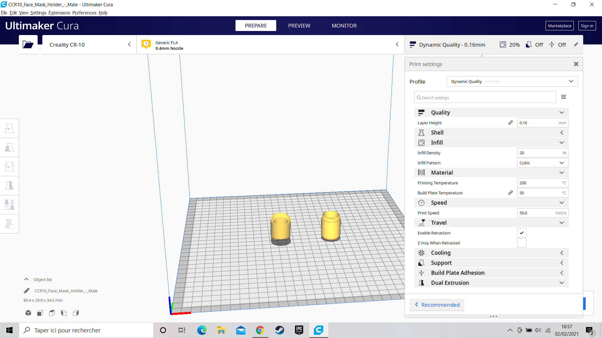Image resolution: width=602 pixels, height=338 pixels.
Task: Select the Rotate tool in left toolbar
Action: pyautogui.click(x=9, y=166)
